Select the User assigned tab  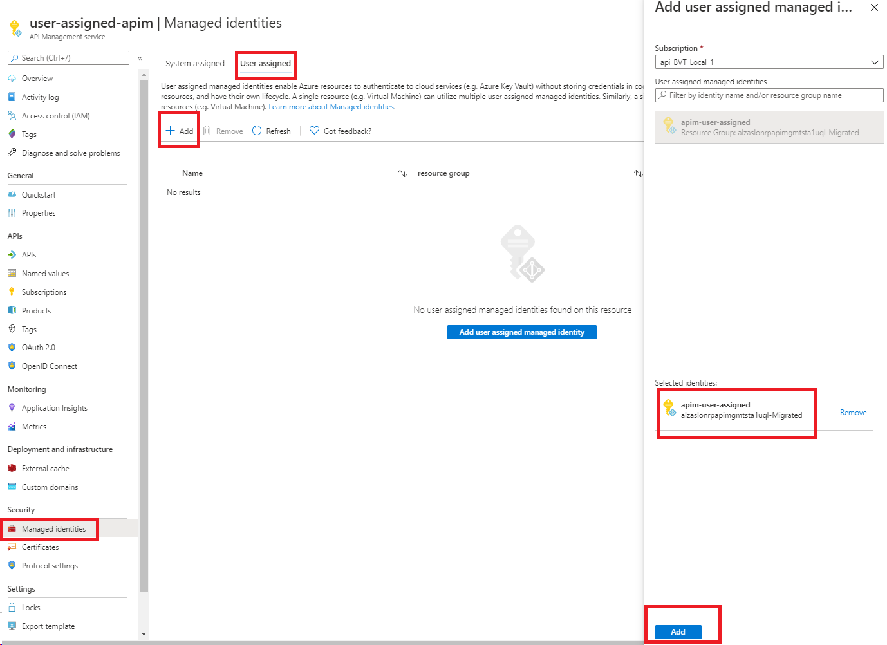(x=266, y=64)
